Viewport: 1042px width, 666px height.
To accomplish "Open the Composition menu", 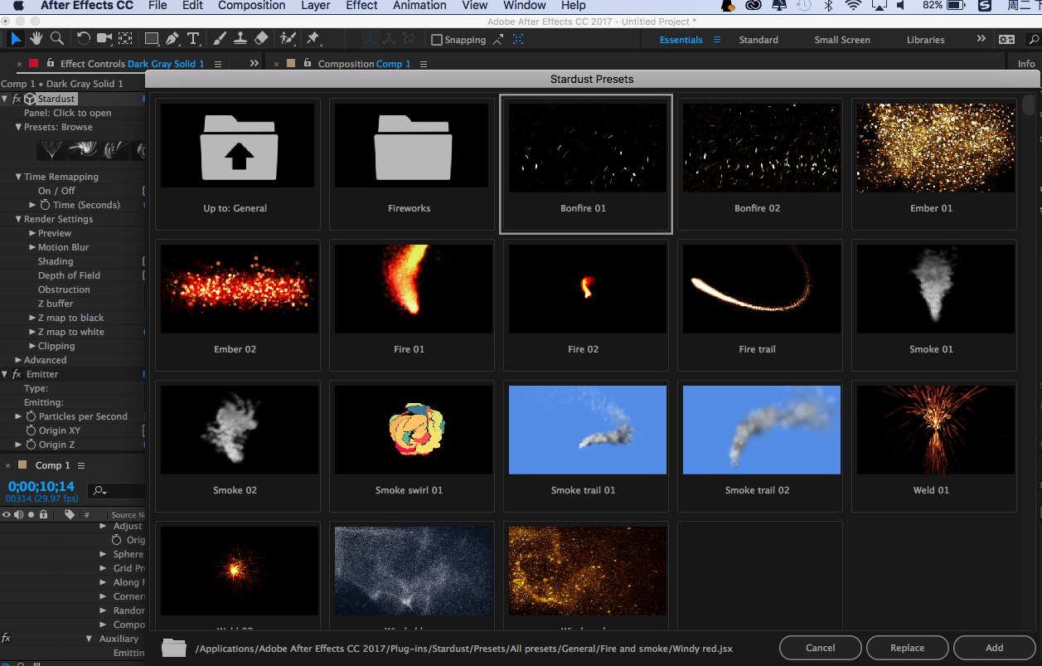I will click(251, 6).
